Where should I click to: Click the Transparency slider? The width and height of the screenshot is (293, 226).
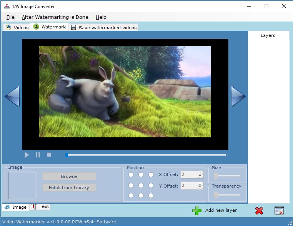[227, 195]
